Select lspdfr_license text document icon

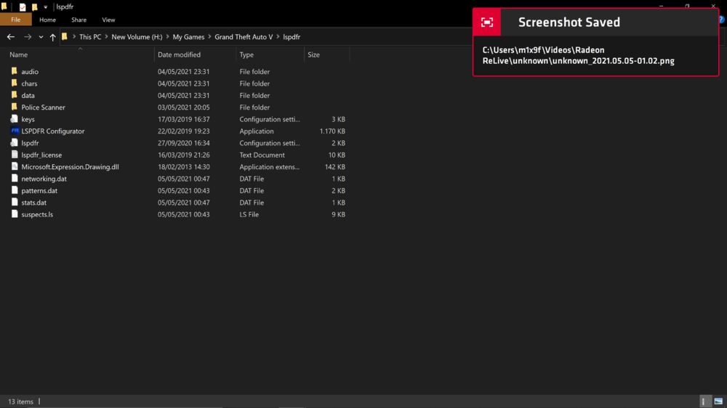pyautogui.click(x=15, y=155)
